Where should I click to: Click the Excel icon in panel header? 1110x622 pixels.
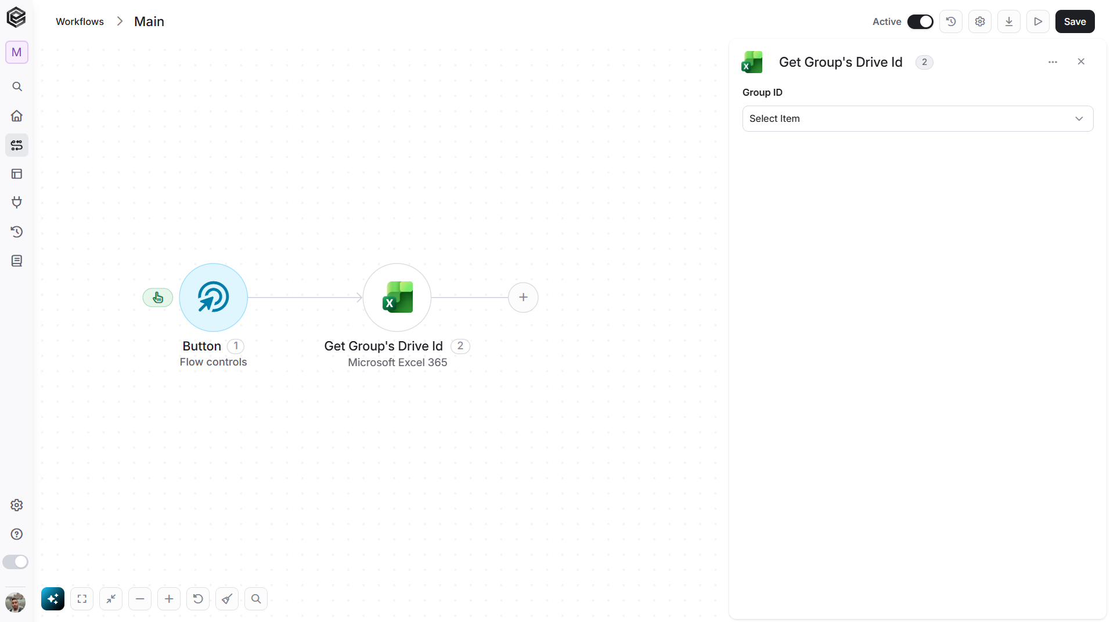(752, 62)
